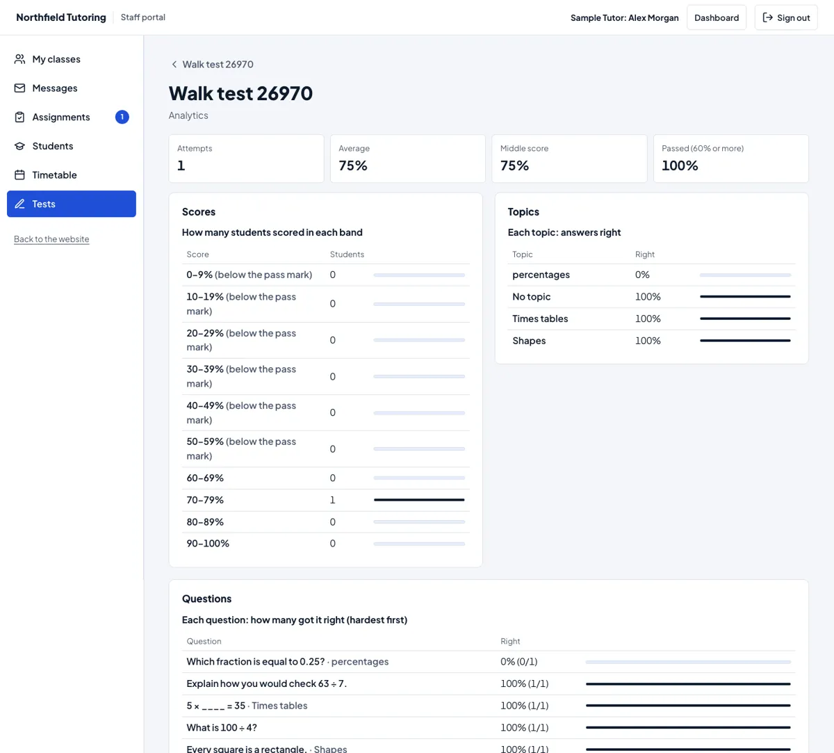Click the 'Shapes' topic name in Topics table
The height and width of the screenshot is (753, 834).
529,341
